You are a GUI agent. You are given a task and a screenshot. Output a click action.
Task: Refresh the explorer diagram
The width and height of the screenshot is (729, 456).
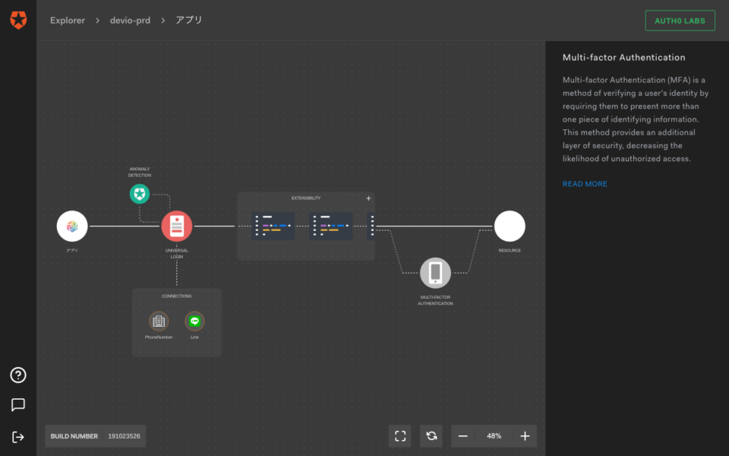[x=431, y=436]
